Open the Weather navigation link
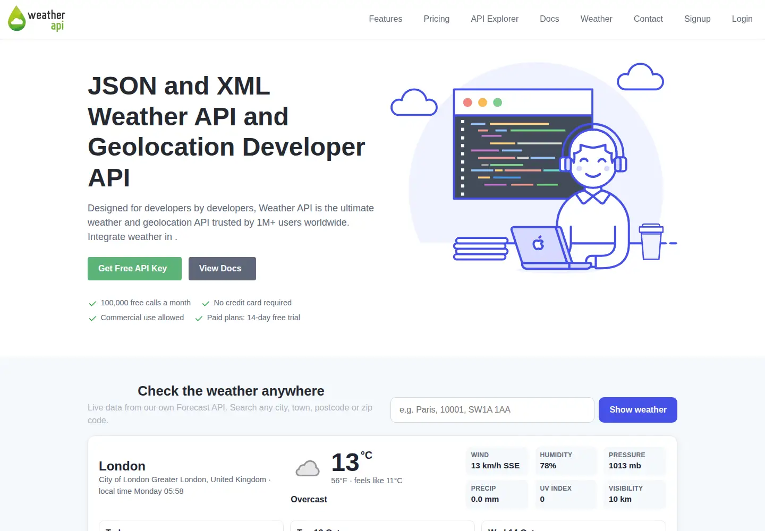765x531 pixels. (x=596, y=19)
